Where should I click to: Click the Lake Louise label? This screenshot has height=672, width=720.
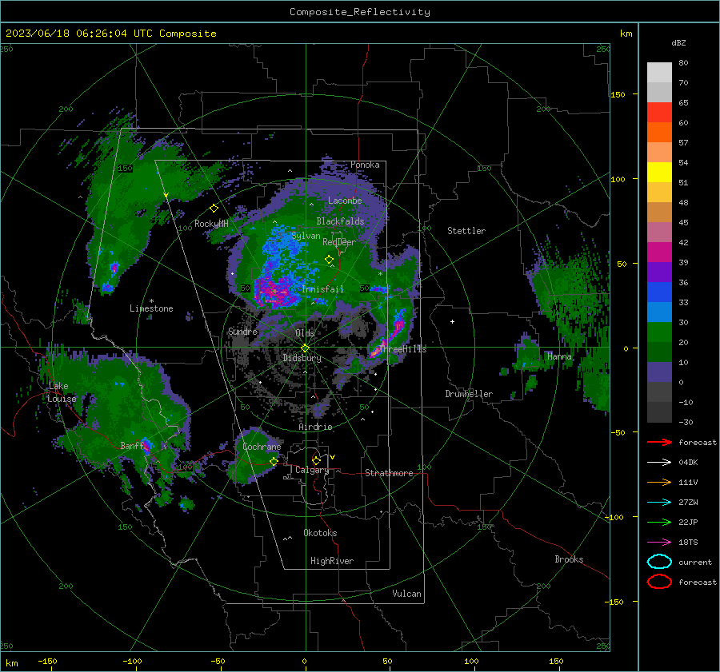[x=62, y=392]
